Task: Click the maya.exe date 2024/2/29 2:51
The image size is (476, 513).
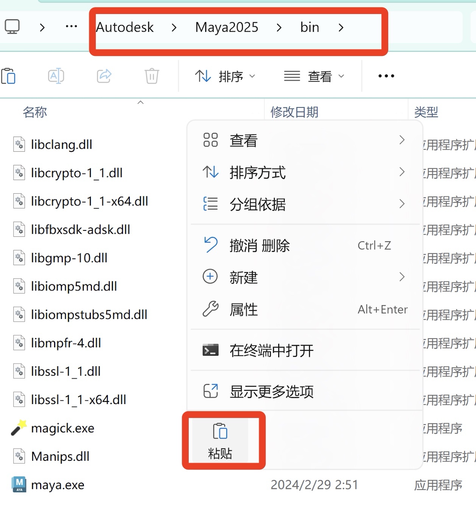Action: (314, 485)
